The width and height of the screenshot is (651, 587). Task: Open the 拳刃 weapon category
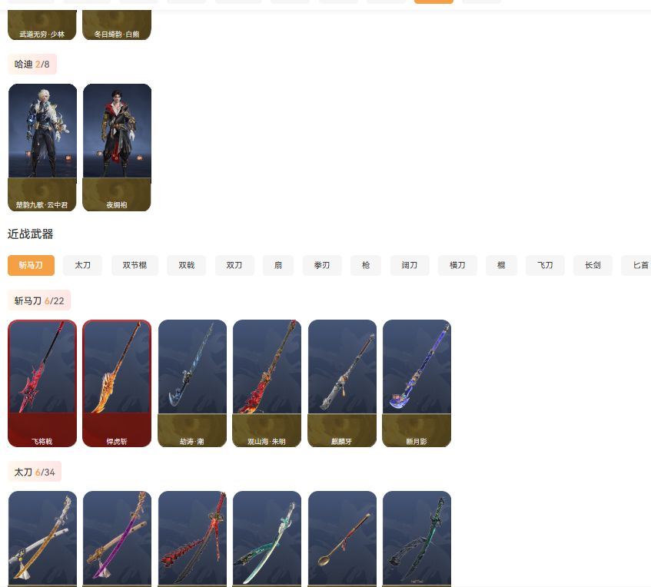[x=322, y=265]
